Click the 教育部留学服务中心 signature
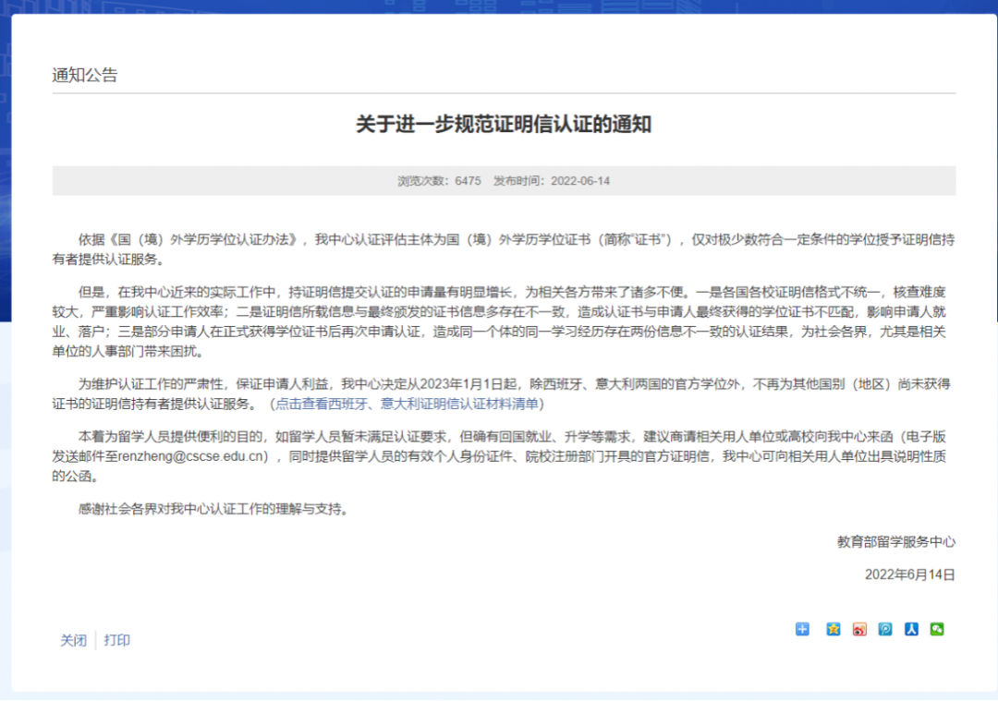 (x=895, y=542)
